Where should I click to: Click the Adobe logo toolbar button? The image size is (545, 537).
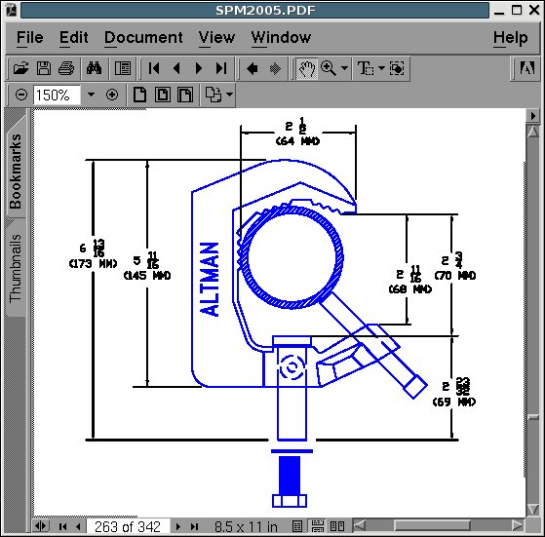click(x=526, y=68)
